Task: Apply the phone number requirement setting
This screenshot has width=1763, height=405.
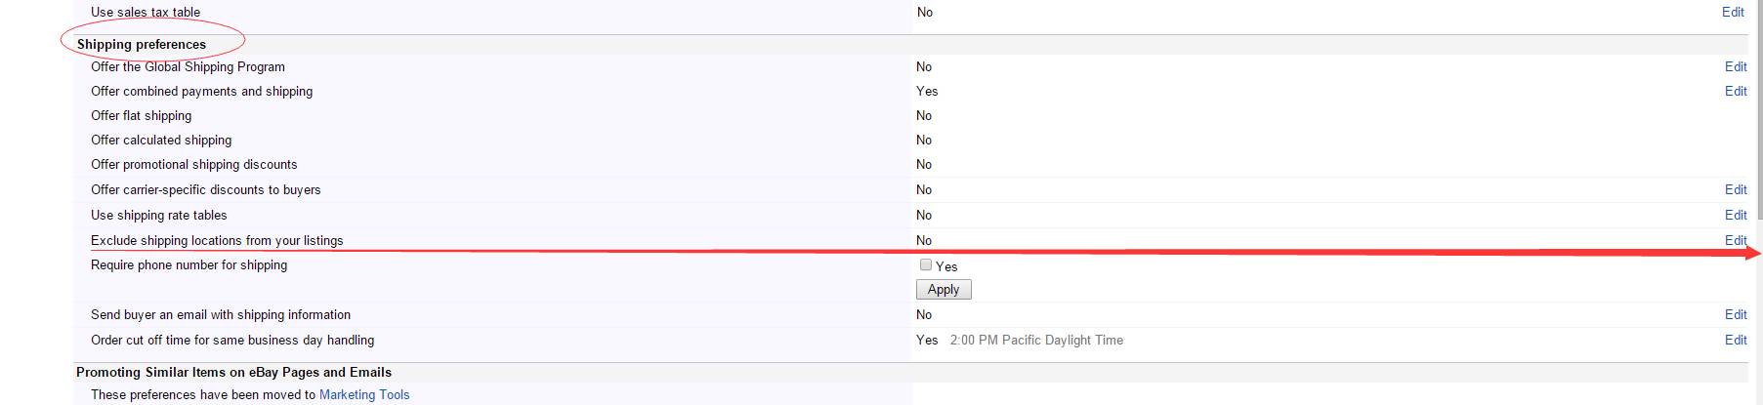Action: [x=944, y=290]
